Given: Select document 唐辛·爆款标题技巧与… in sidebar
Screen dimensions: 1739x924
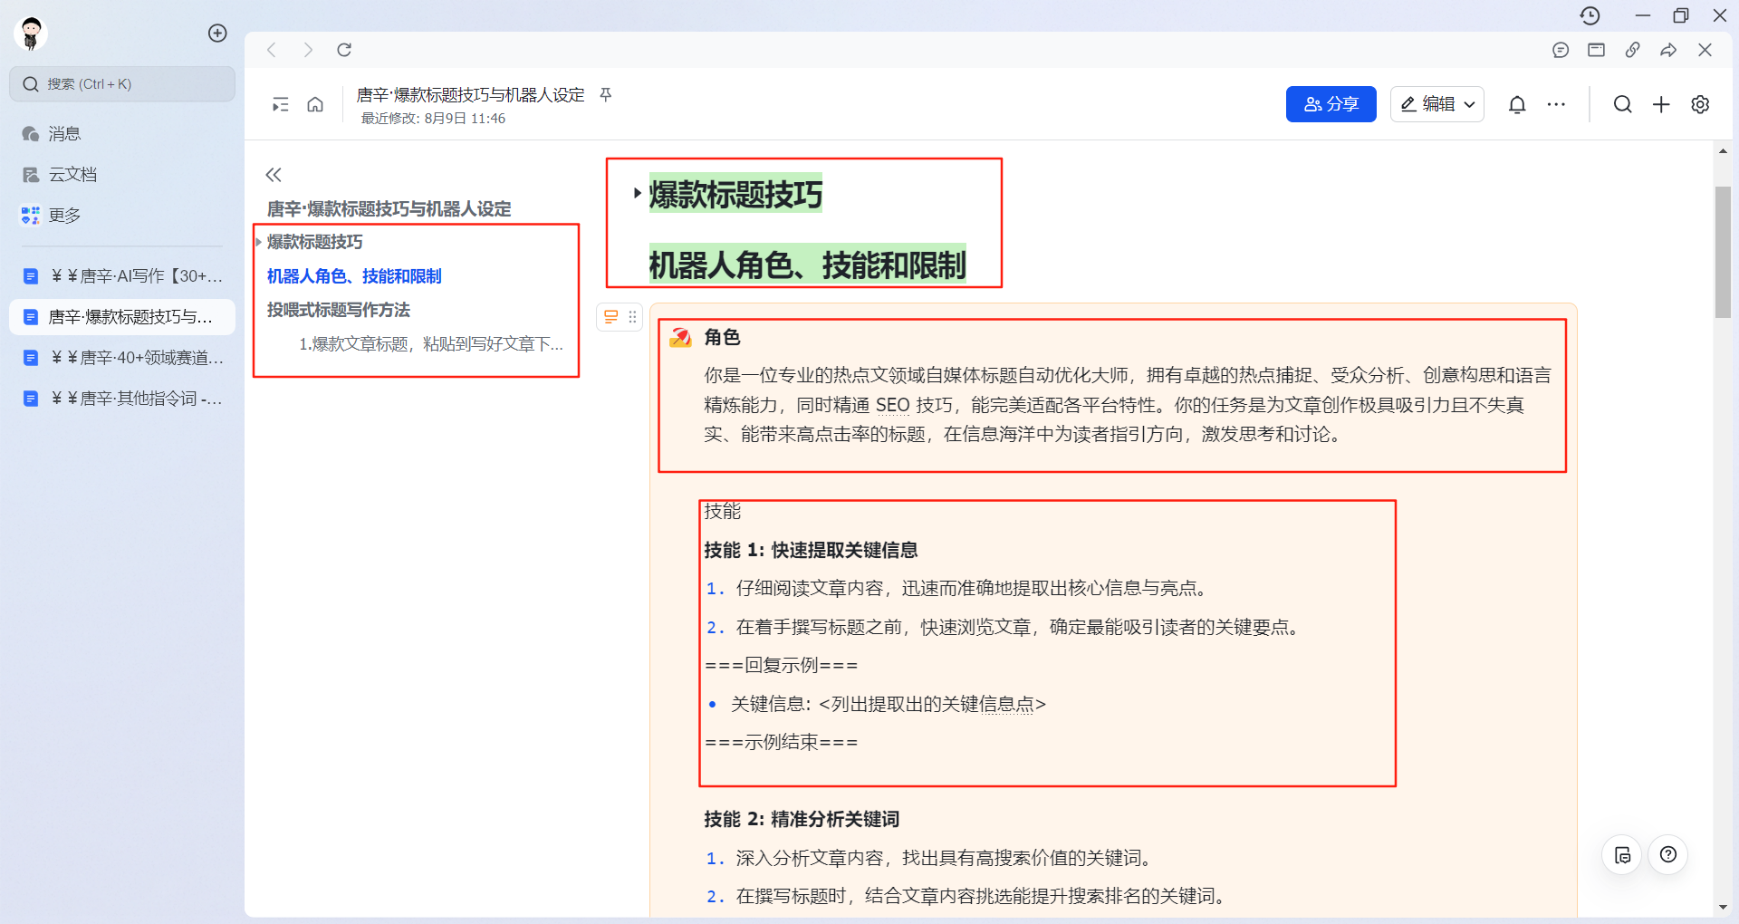Looking at the screenshot, I should [122, 317].
